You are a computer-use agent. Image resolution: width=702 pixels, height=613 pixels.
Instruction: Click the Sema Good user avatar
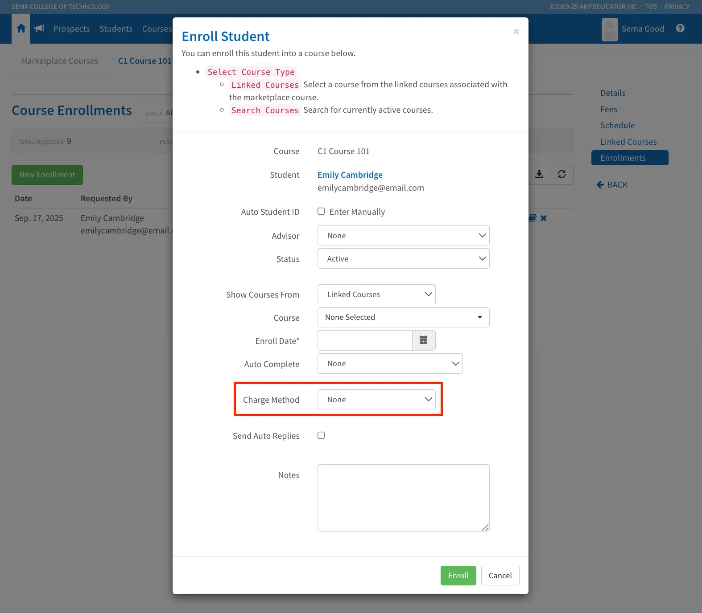click(610, 29)
